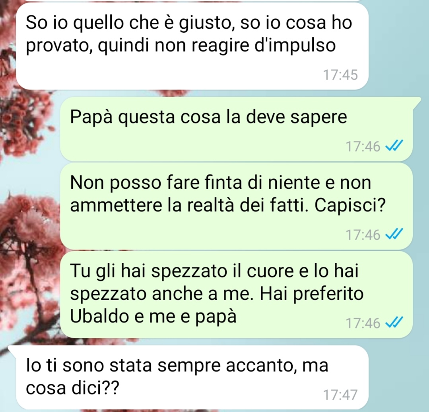Image resolution: width=429 pixels, height=412 pixels.
Task: Tap the 17:46 timestamp under 'Capisci?'
Action: 363,235
